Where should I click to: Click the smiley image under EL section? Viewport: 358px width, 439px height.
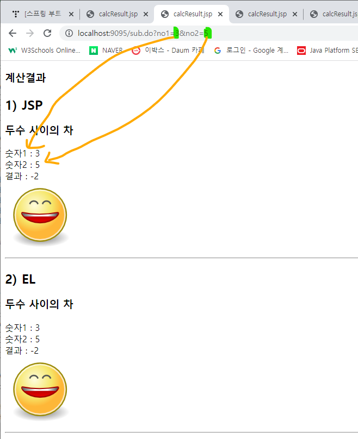point(40,390)
